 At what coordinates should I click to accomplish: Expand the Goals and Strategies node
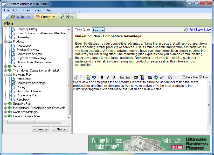click(x=6, y=112)
